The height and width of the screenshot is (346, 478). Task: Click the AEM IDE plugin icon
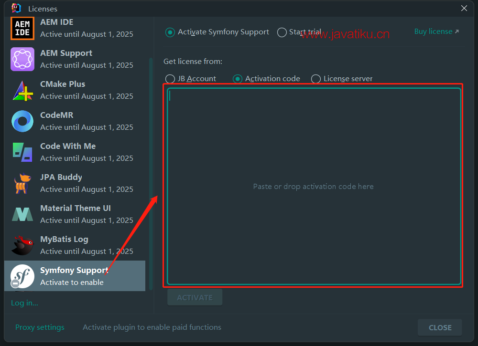pos(22,28)
